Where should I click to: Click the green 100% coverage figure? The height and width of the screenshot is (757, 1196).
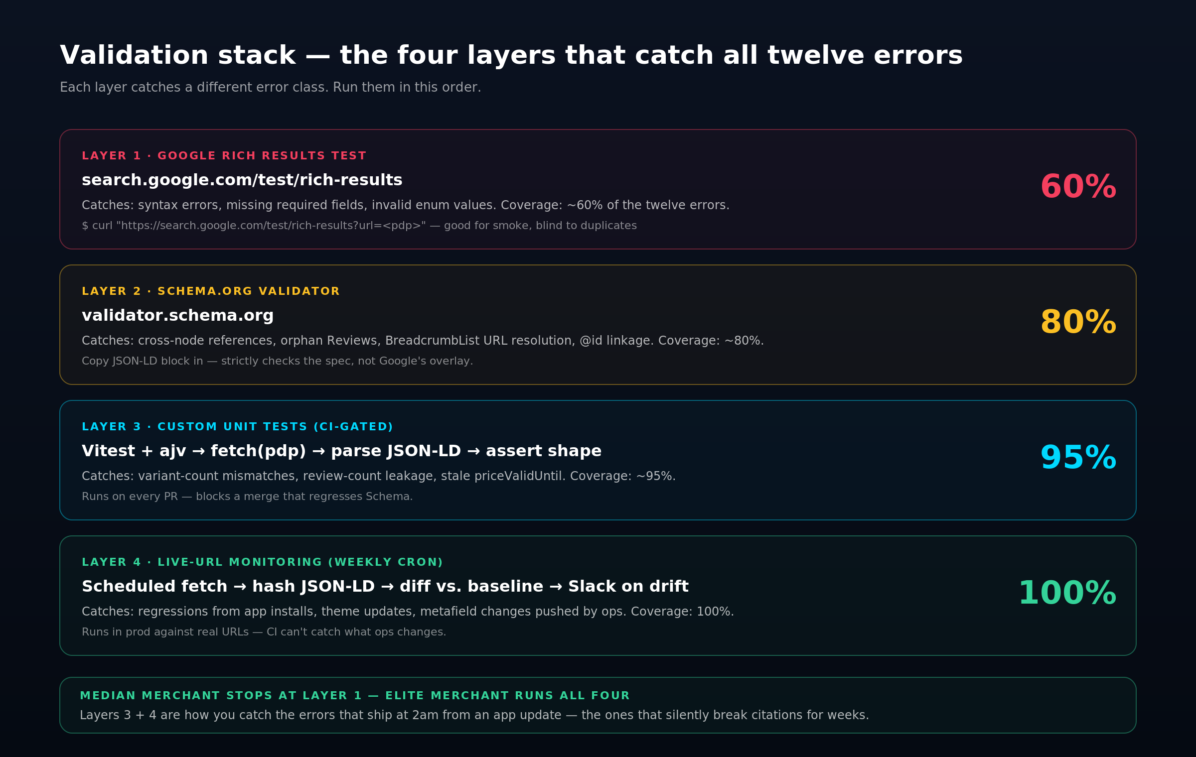[1067, 594]
